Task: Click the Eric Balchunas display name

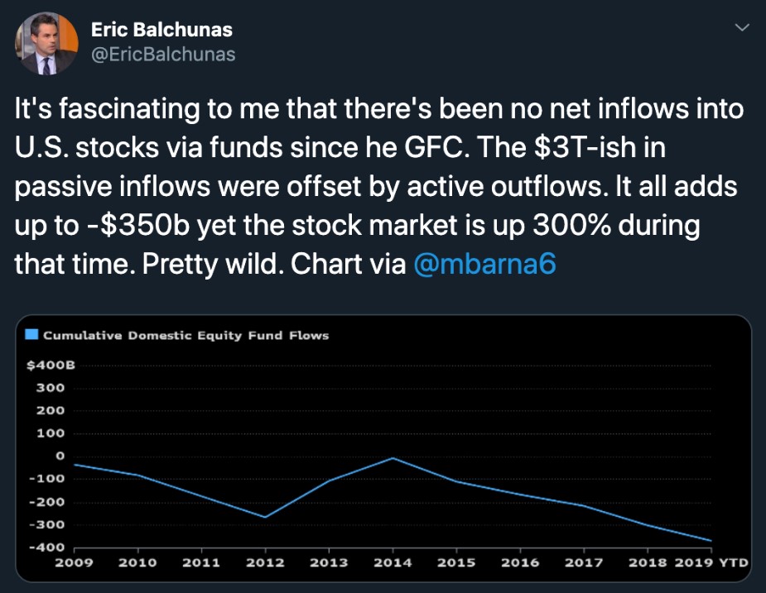Action: click(161, 30)
